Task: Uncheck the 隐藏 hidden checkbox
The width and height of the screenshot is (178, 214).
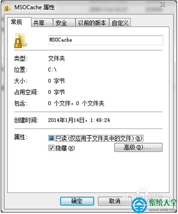Action: tap(51, 148)
